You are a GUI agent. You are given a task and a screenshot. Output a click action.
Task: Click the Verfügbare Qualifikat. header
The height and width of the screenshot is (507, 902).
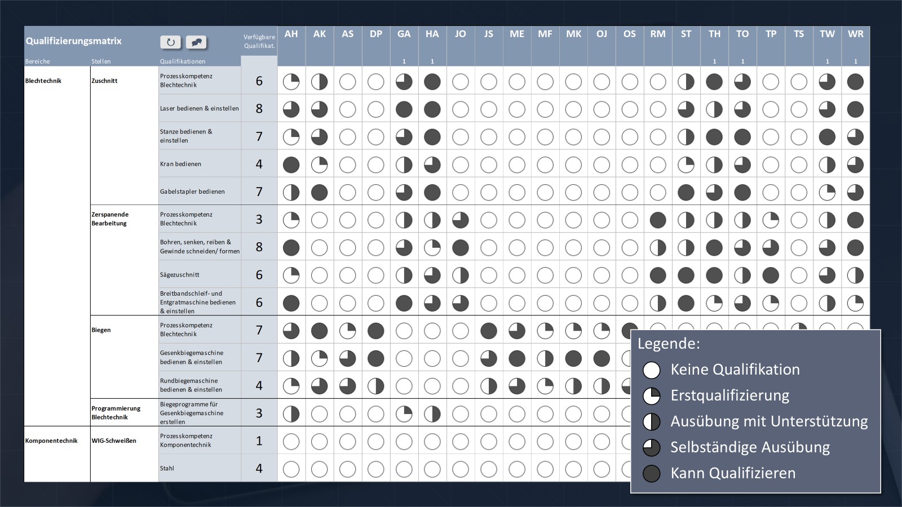[259, 41]
